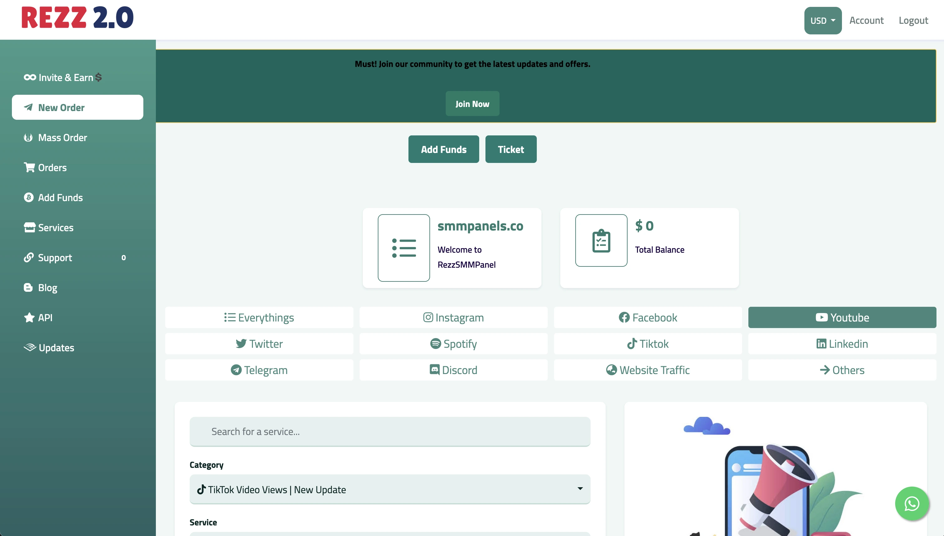The height and width of the screenshot is (536, 944).
Task: Click the Support link icon in the sidebar
Action: [29, 257]
